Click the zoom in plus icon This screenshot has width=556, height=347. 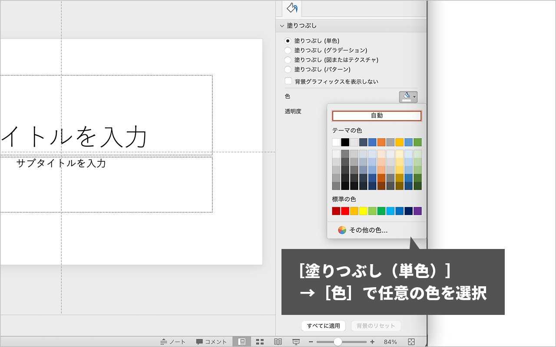point(372,342)
